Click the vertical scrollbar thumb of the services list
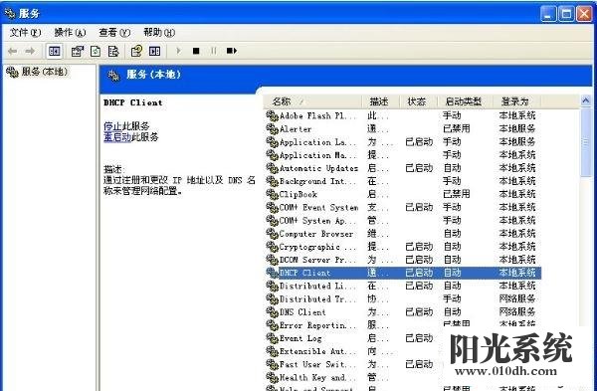597x391 pixels. (x=586, y=141)
